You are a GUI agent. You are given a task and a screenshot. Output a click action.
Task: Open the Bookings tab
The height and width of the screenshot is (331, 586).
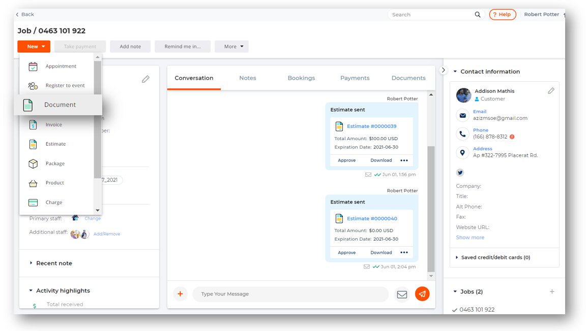point(301,78)
